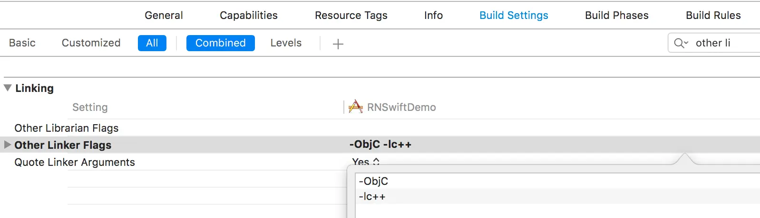Select the -lc++ entry in popup list
The image size is (760, 218).
pyautogui.click(x=372, y=197)
